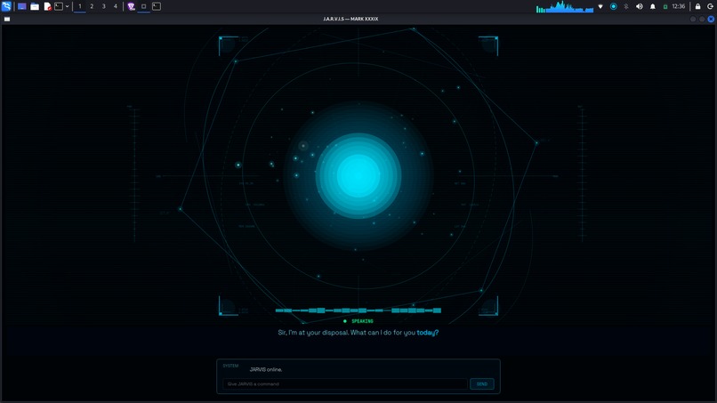
Task: Maximize the JARVIS window
Action: (x=702, y=20)
